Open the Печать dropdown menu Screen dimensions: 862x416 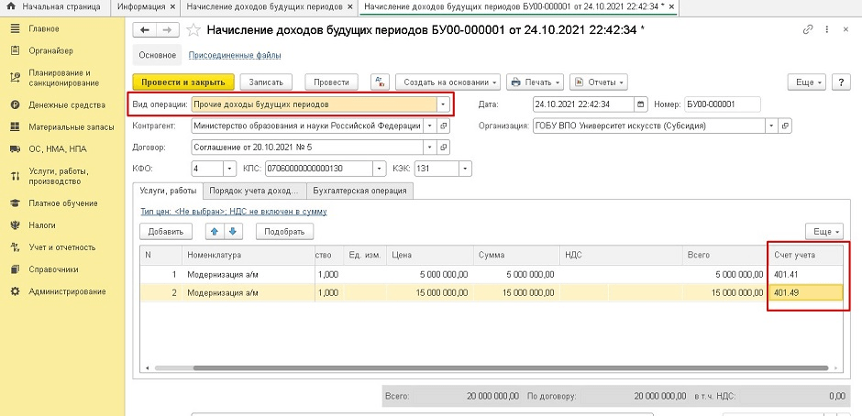pos(536,82)
